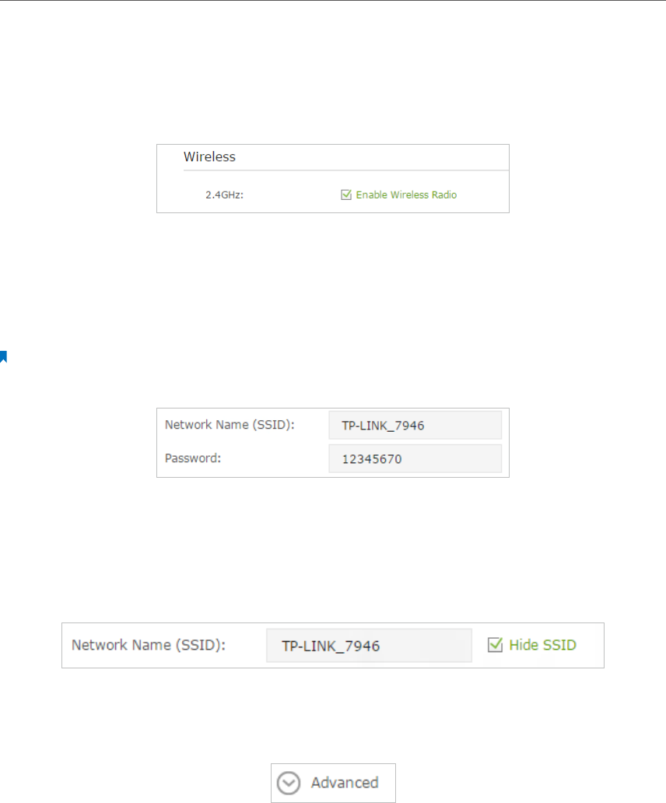The width and height of the screenshot is (666, 803).
Task: Click the SSID field beside Hide SSID
Action: 369,646
